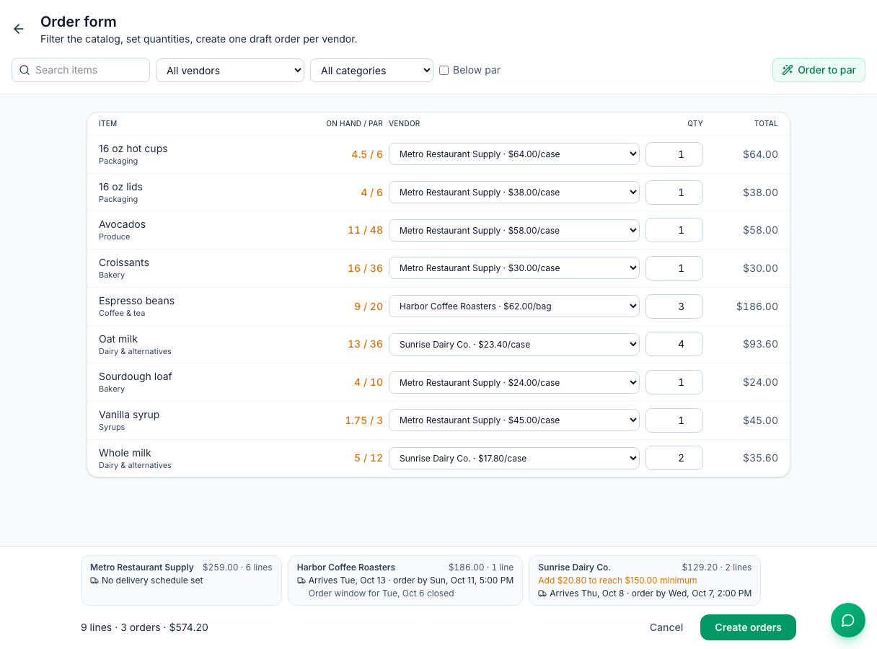
Task: Click the truck icon for Metro Restaurant Supply
Action: (x=94, y=580)
